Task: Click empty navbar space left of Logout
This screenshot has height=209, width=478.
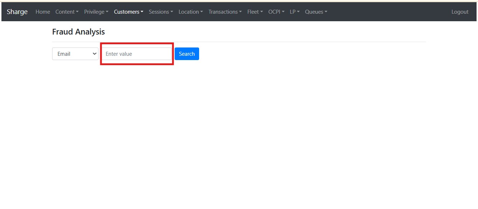Action: click(388, 12)
